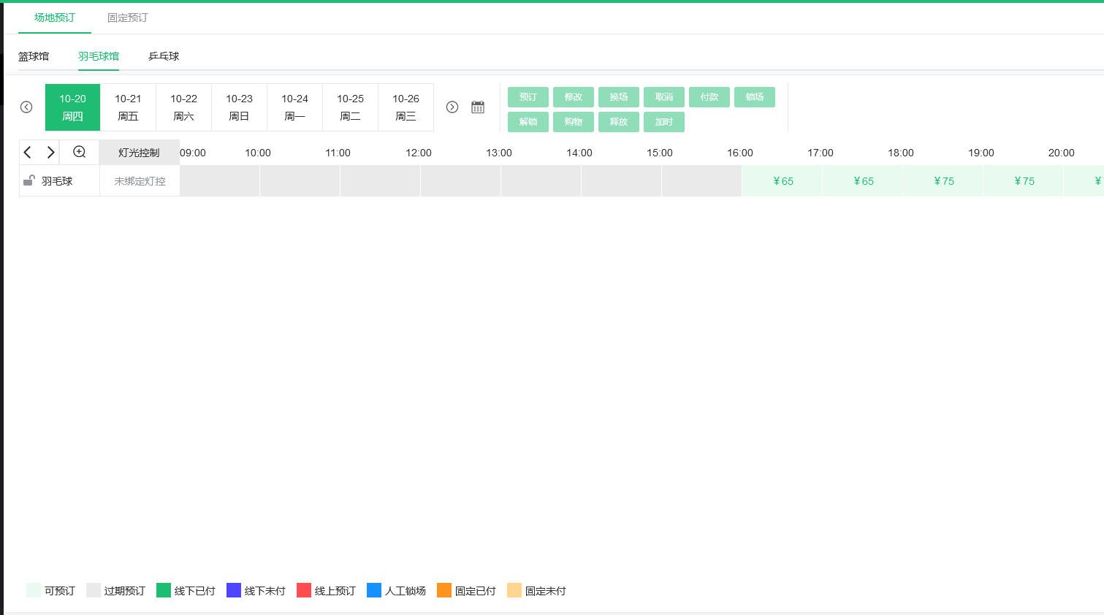Click the 加时 extend-time button
1104x615 pixels.
(x=664, y=122)
